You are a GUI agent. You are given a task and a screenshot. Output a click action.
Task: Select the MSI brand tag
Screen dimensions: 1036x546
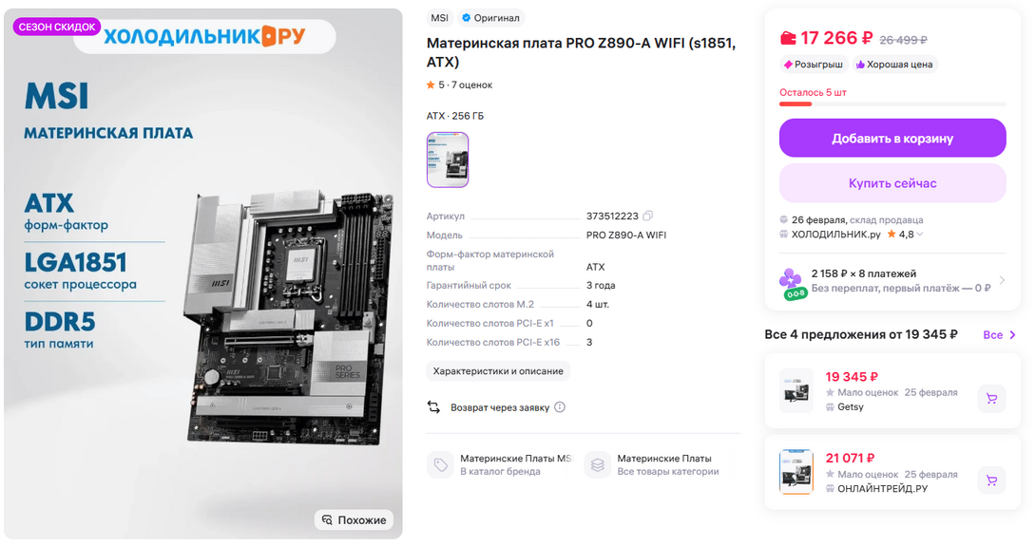(439, 18)
